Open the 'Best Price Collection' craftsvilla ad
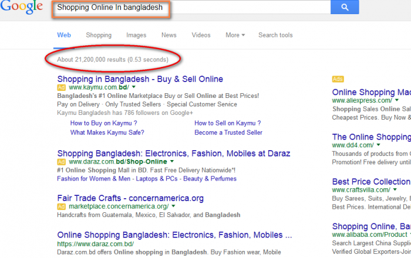The width and height of the screenshot is (411, 258). [x=371, y=182]
